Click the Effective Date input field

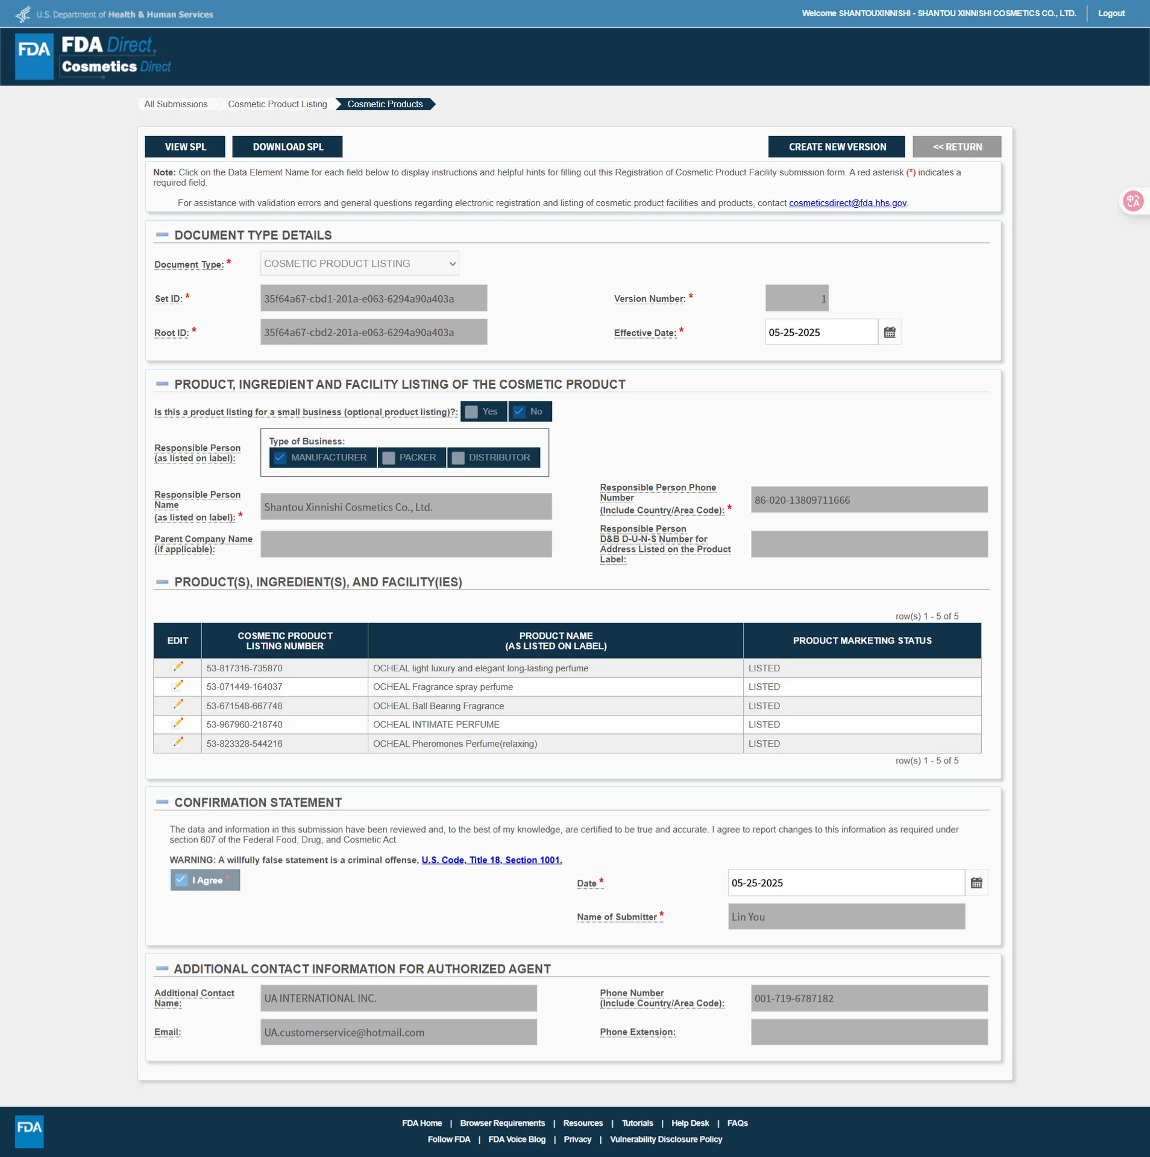coord(822,332)
